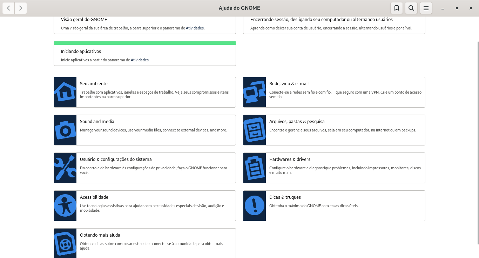
Task: Maximize the Ajuda do GNOME window
Action: (457, 8)
